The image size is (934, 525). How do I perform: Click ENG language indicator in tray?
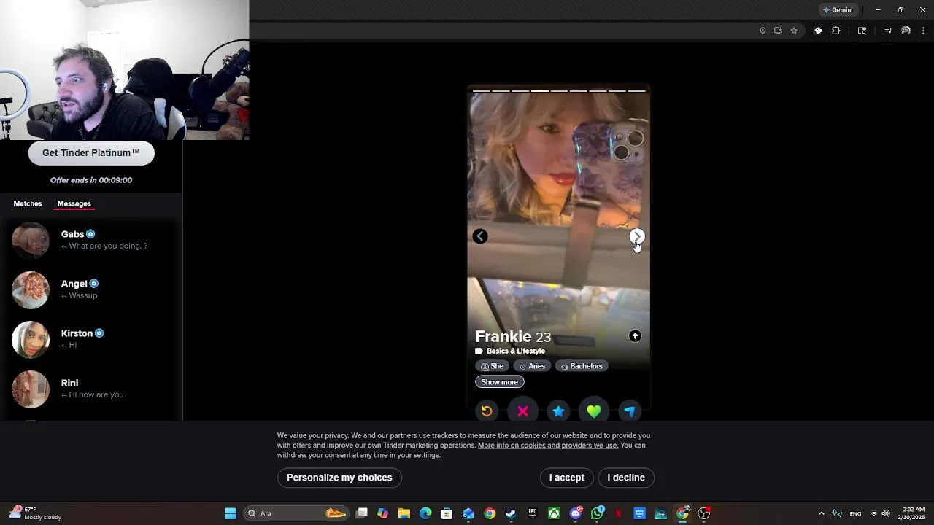(x=855, y=513)
